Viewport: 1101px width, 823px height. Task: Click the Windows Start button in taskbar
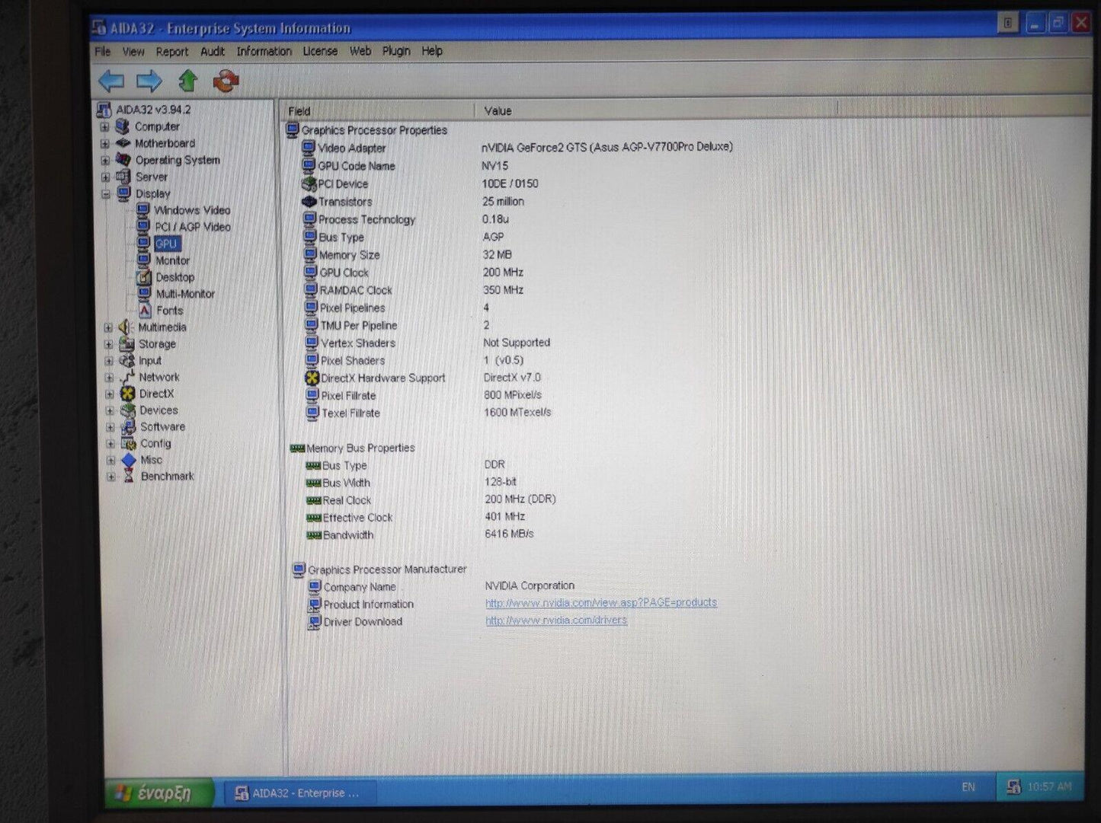156,793
